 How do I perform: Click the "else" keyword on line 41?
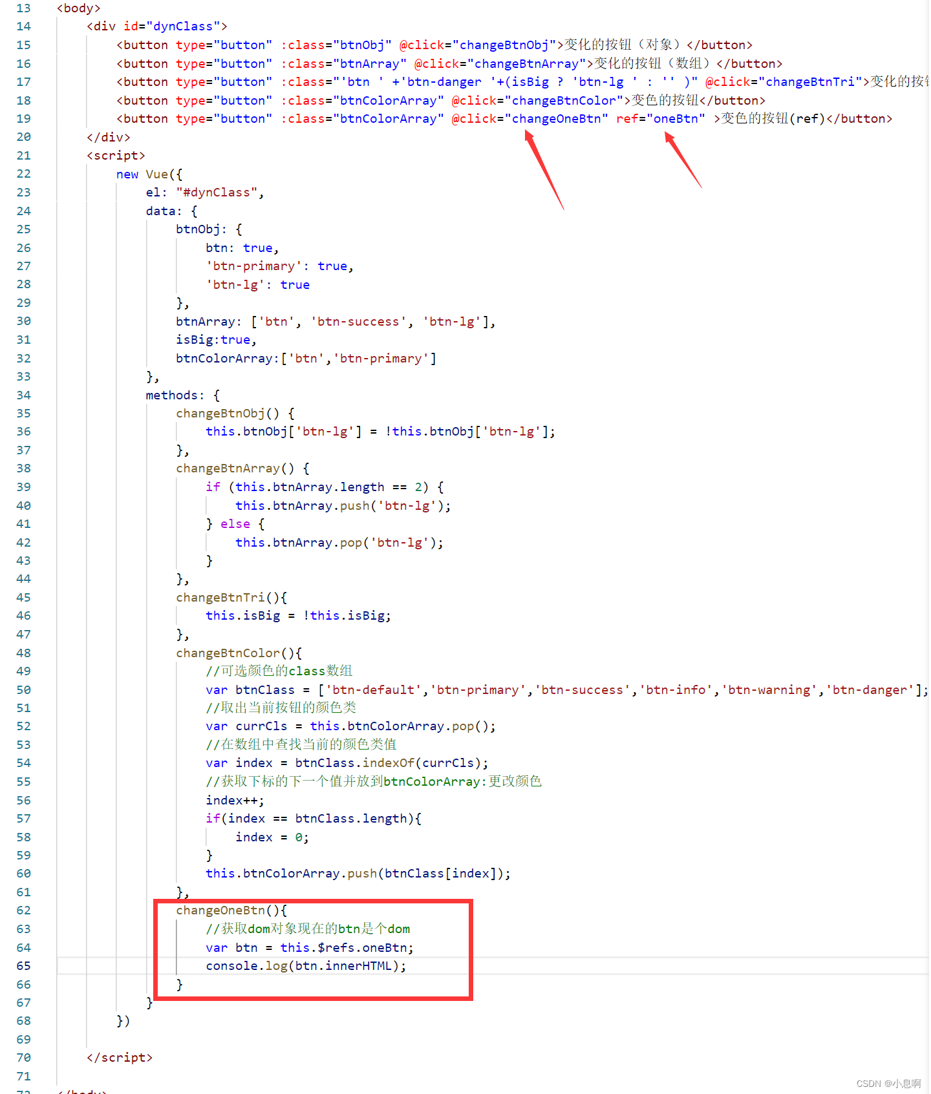[235, 524]
